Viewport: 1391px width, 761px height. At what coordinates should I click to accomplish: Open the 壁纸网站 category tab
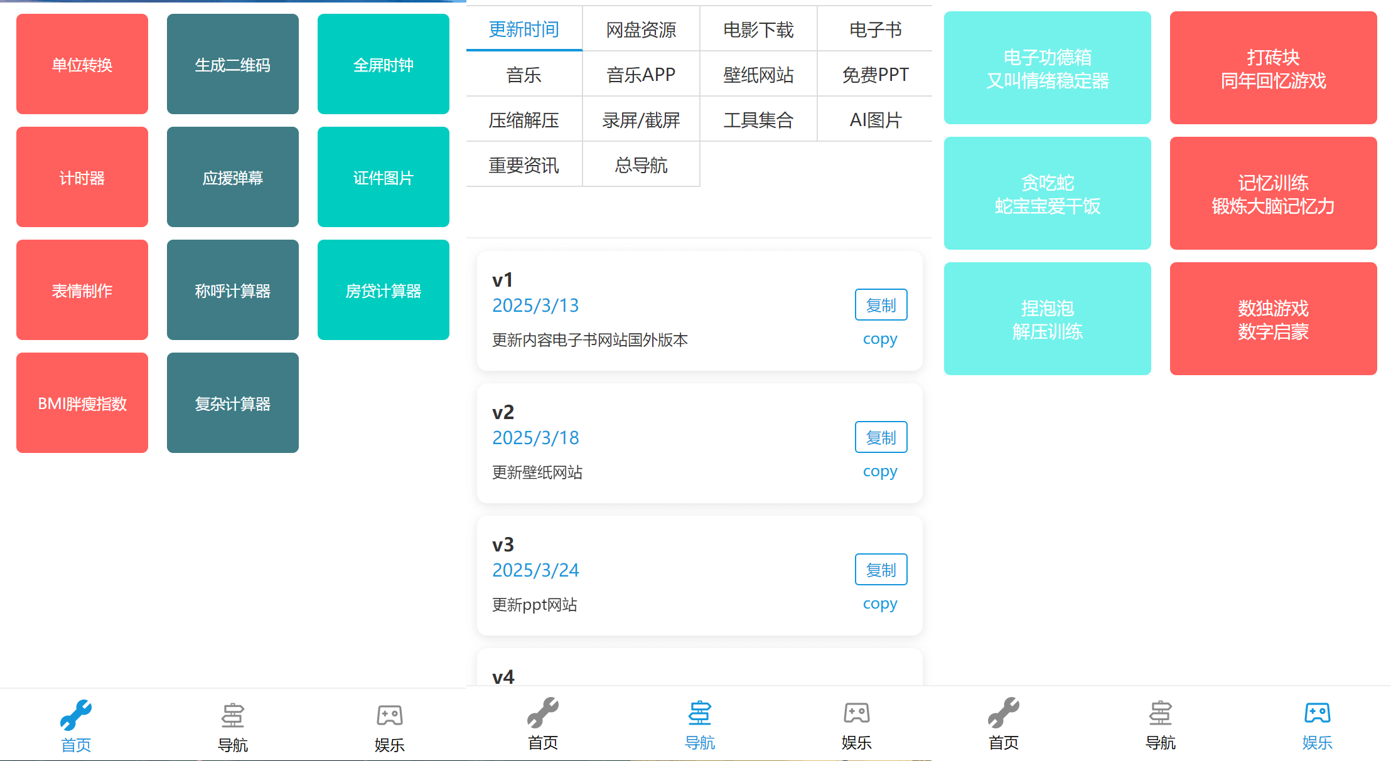[758, 75]
